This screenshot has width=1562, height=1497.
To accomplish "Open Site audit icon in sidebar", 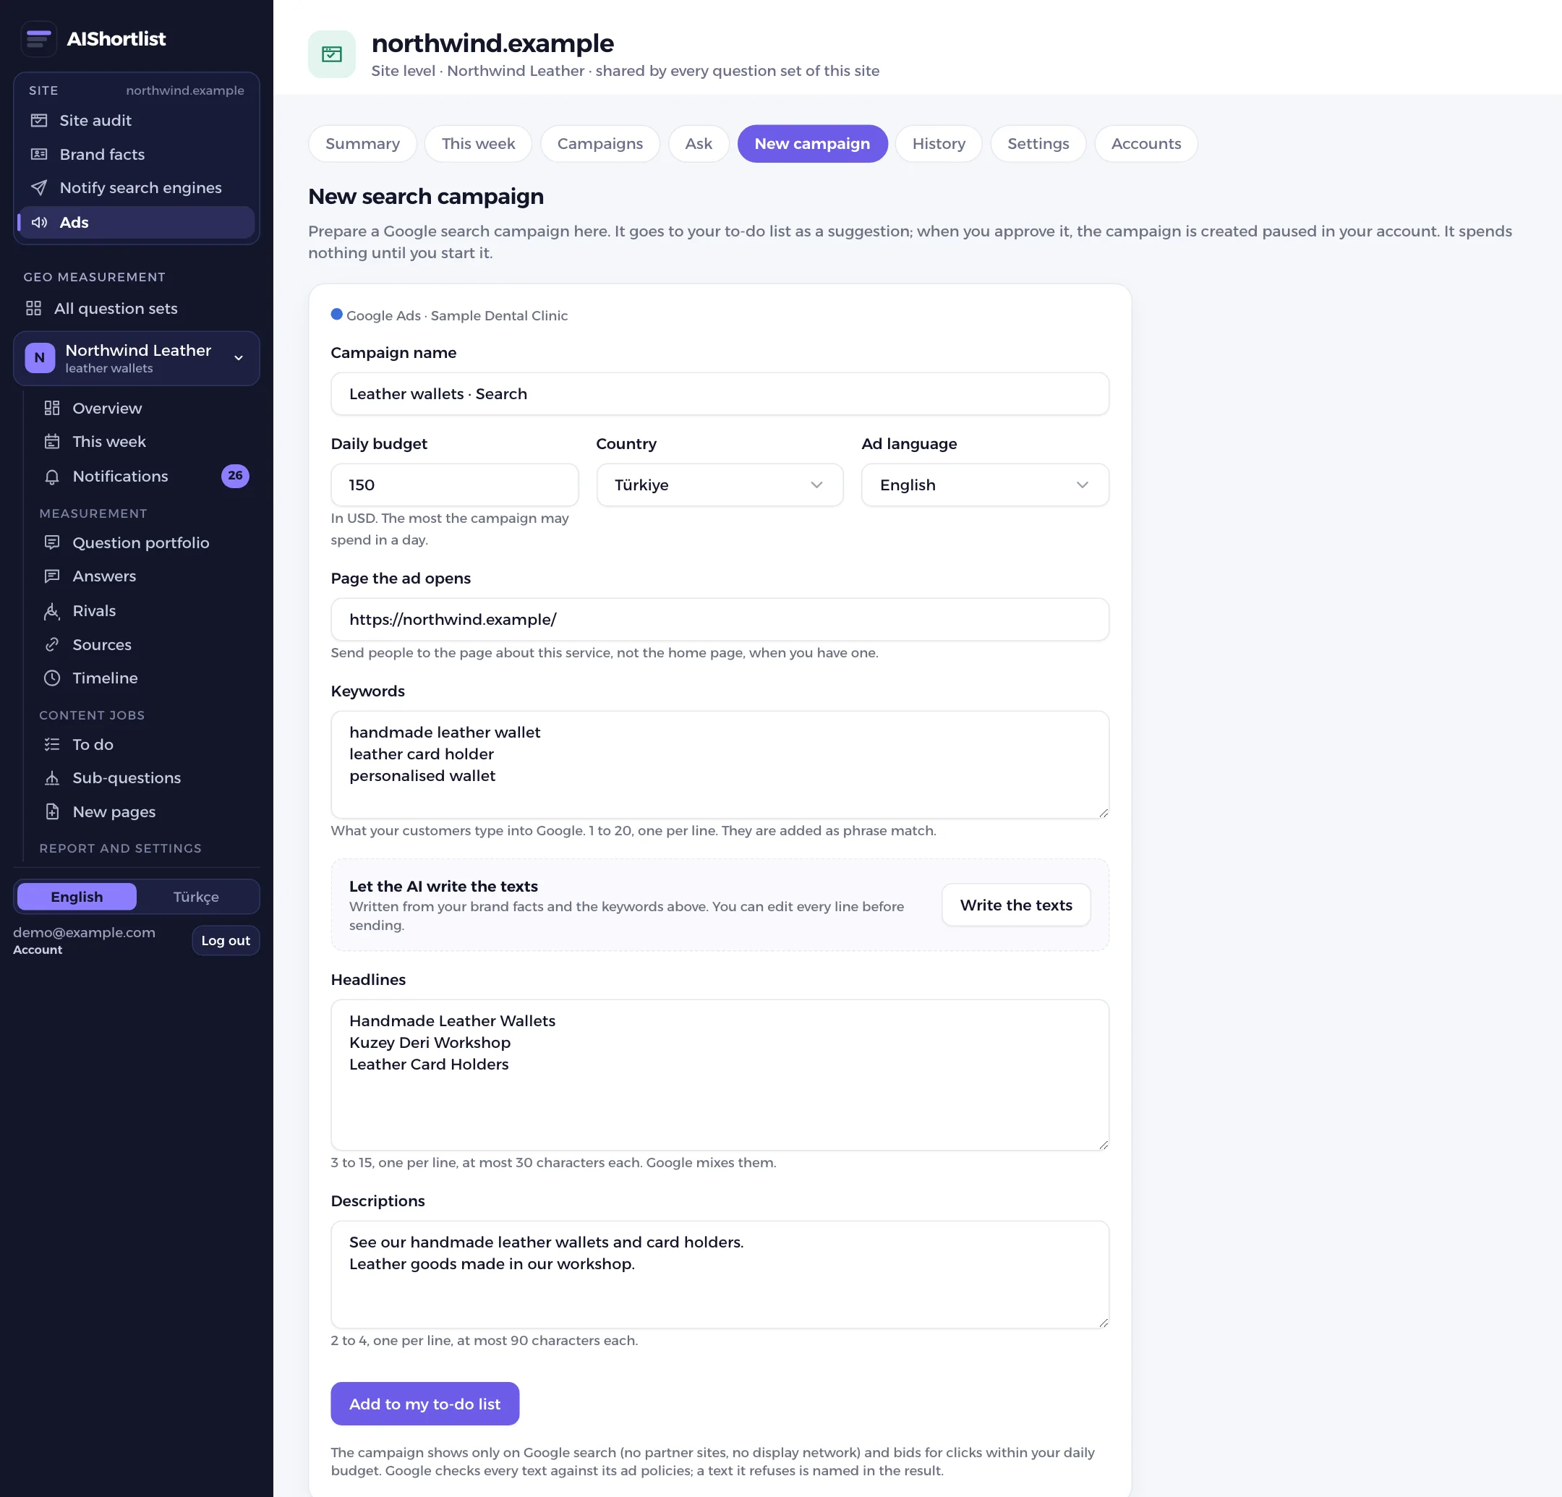I will (39, 120).
